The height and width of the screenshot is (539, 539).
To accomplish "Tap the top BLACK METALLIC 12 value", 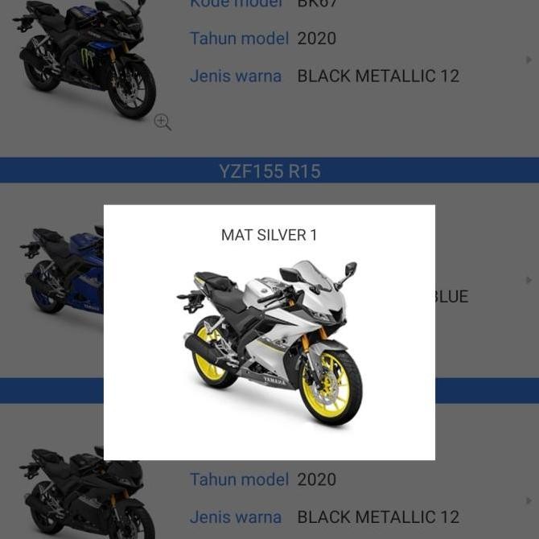I will click(x=378, y=76).
